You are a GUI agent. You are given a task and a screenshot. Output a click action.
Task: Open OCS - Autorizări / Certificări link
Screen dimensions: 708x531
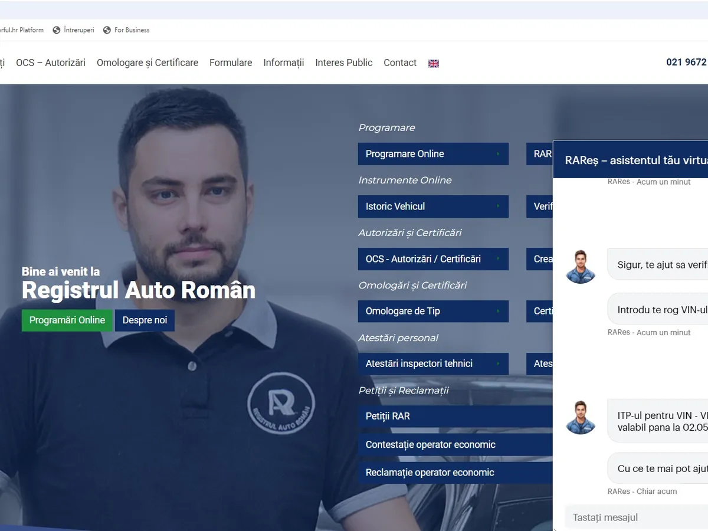pyautogui.click(x=433, y=259)
